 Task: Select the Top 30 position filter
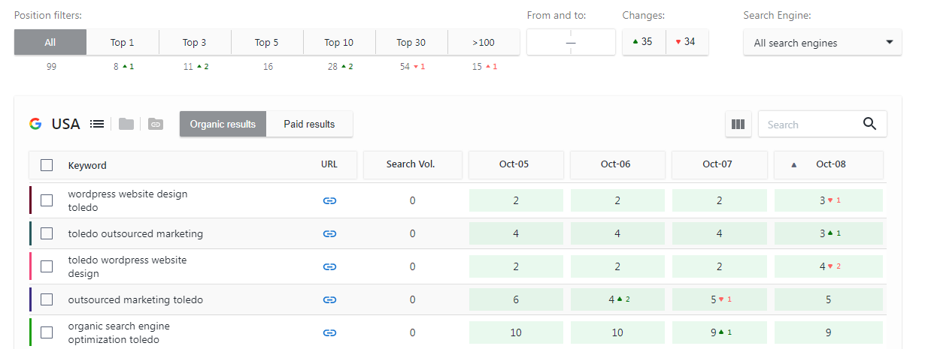[411, 42]
